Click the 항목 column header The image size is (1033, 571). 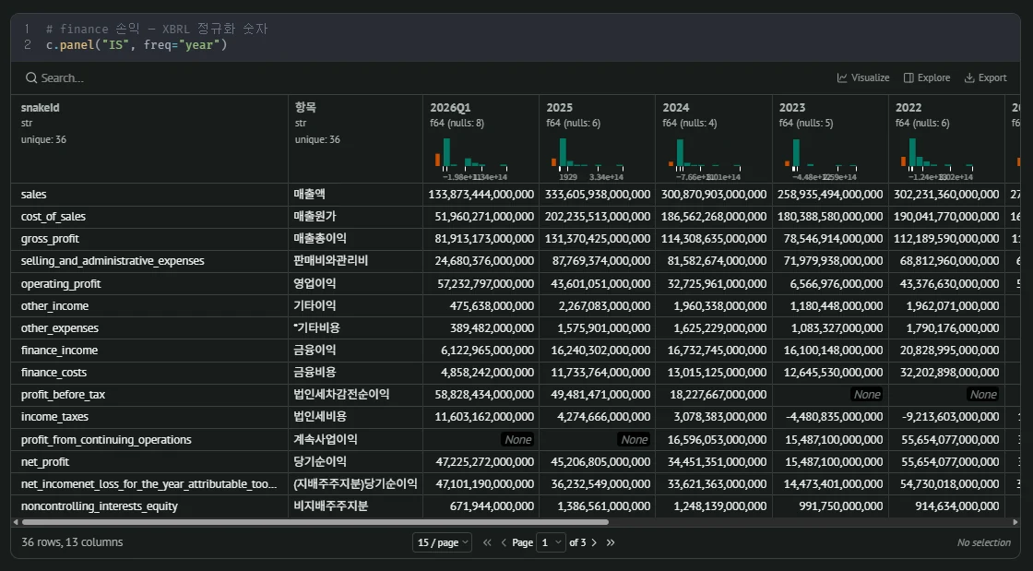(x=305, y=107)
